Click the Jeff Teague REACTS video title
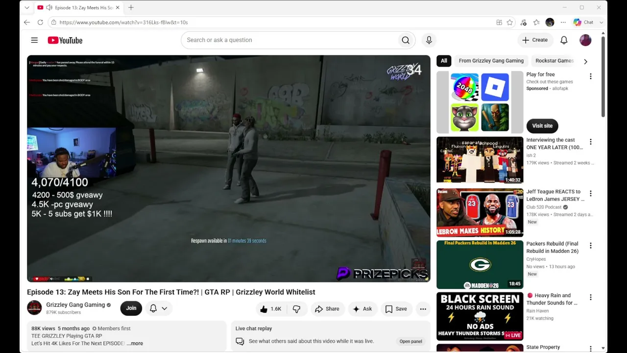The height and width of the screenshot is (353, 627). (x=555, y=195)
